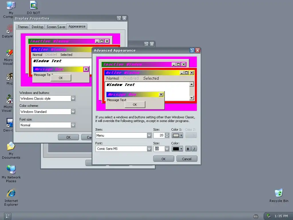Open the Item dropdown showing Menu

[x=149, y=135]
